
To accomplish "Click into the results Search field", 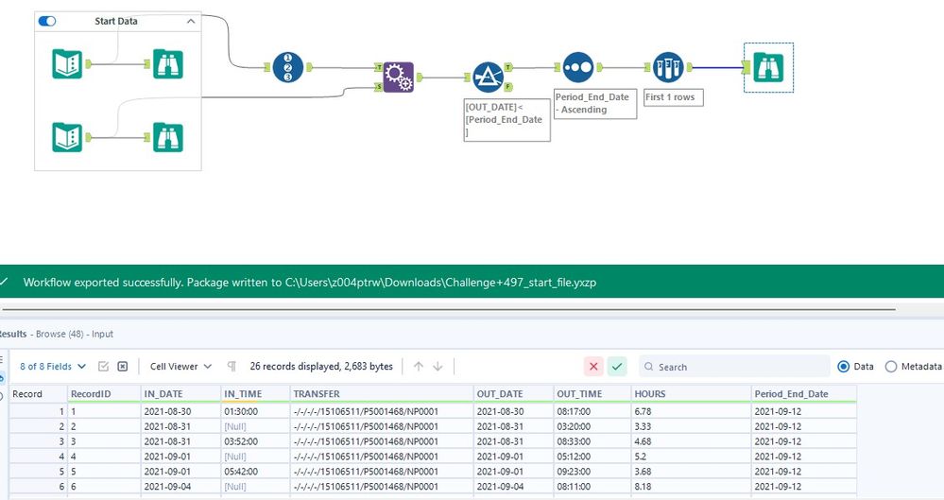I will coord(734,367).
